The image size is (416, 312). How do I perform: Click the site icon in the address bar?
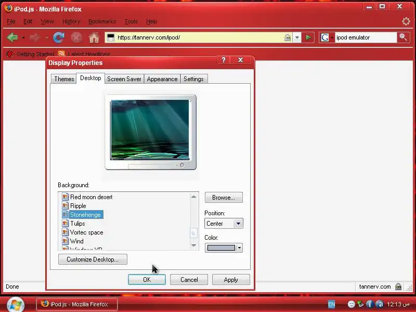coord(111,37)
